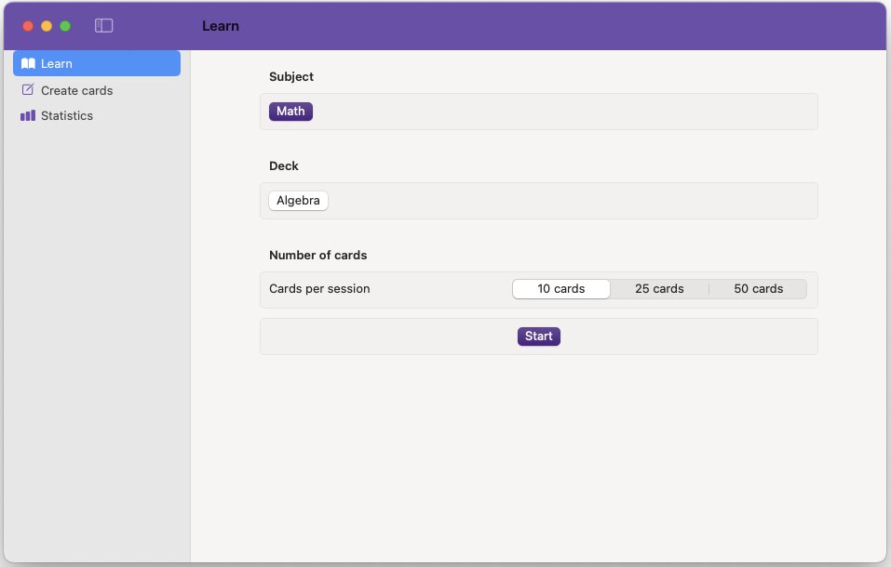Click the open book icon beside Learn
891x567 pixels.
tap(28, 63)
